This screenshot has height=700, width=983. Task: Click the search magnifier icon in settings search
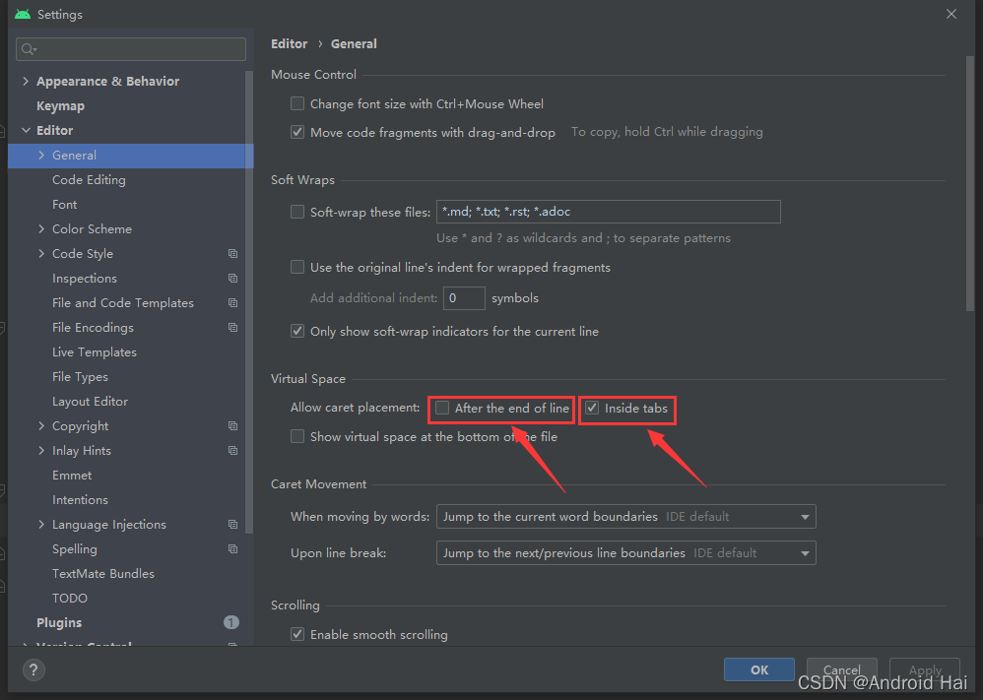[29, 49]
